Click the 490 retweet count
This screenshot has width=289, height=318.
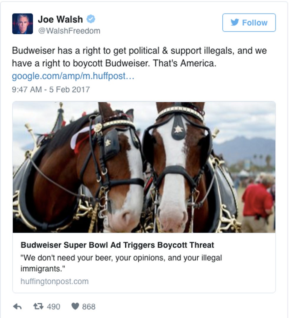54,307
